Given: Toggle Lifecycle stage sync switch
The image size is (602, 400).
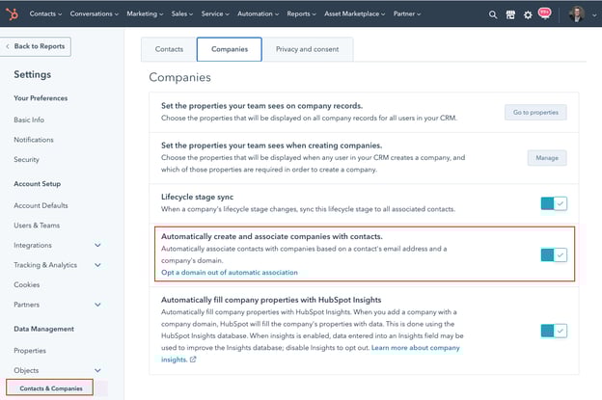Looking at the screenshot, I should [x=554, y=203].
